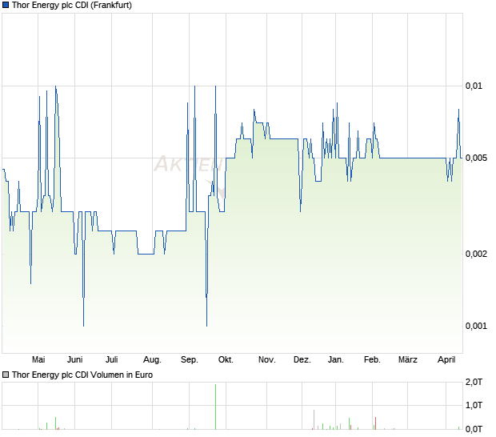Click the 0,01 price axis value

tap(474, 86)
